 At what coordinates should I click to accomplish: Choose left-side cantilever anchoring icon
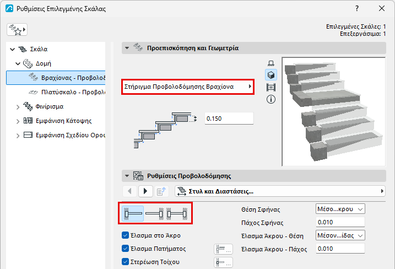[133, 214]
